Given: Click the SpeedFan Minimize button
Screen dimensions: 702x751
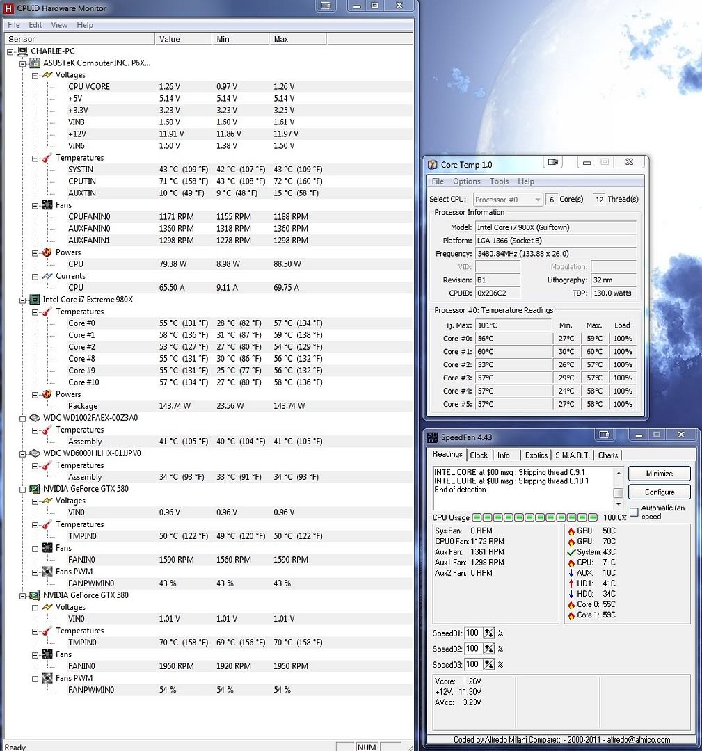Looking at the screenshot, I should tap(660, 474).
